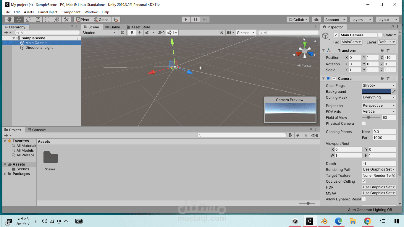Pick Background color with the eyedropper
Image resolution: width=404 pixels, height=227 pixels.
tap(394, 92)
